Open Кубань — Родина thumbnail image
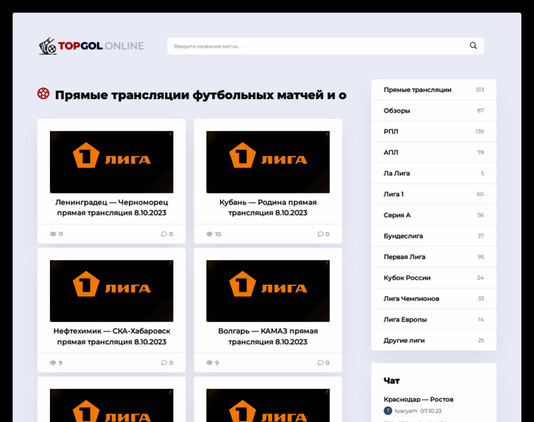534x422 pixels. tap(268, 162)
